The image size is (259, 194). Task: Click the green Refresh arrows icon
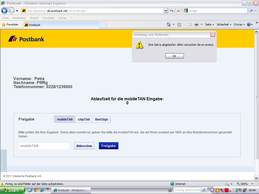click(x=172, y=11)
